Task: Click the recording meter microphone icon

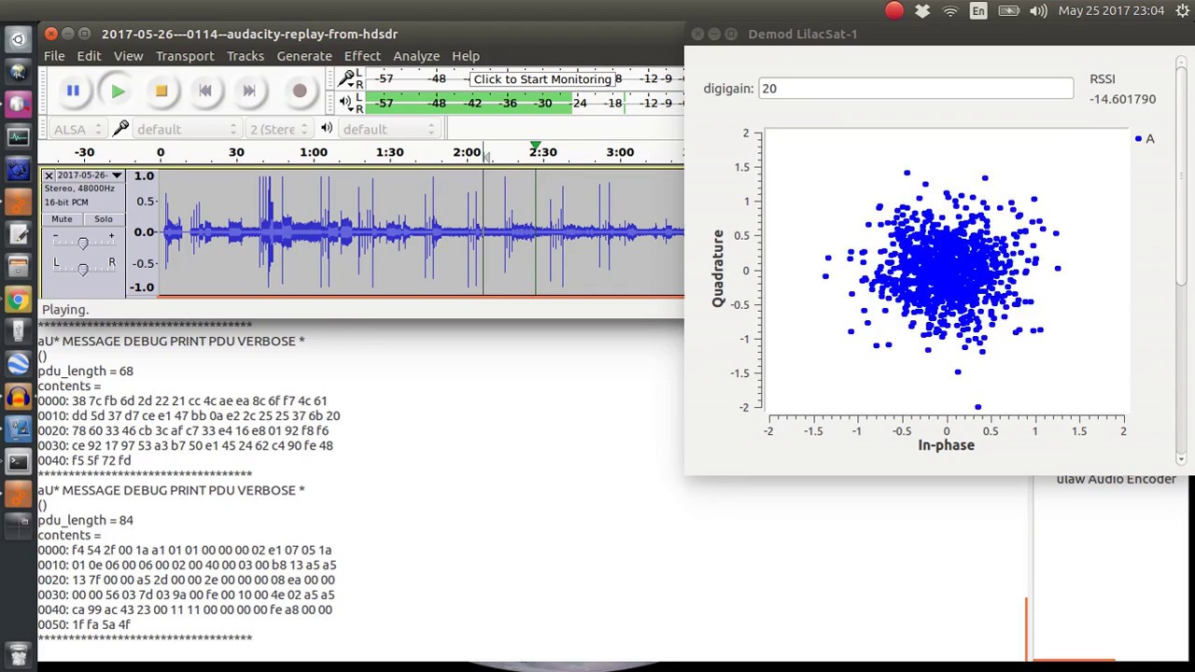Action: pyautogui.click(x=347, y=78)
